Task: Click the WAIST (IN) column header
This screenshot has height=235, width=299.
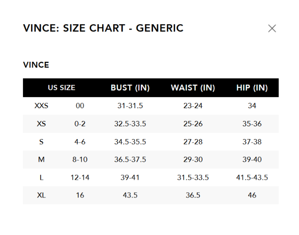Action: click(193, 87)
